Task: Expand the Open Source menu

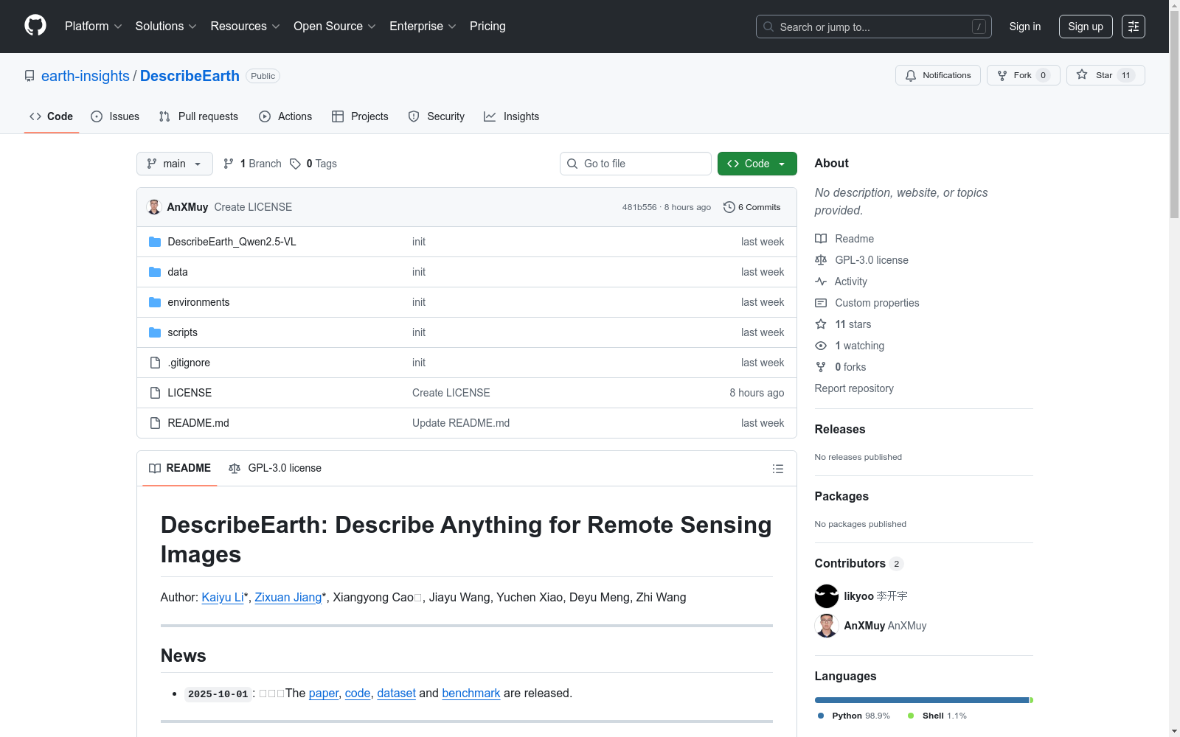Action: [335, 27]
